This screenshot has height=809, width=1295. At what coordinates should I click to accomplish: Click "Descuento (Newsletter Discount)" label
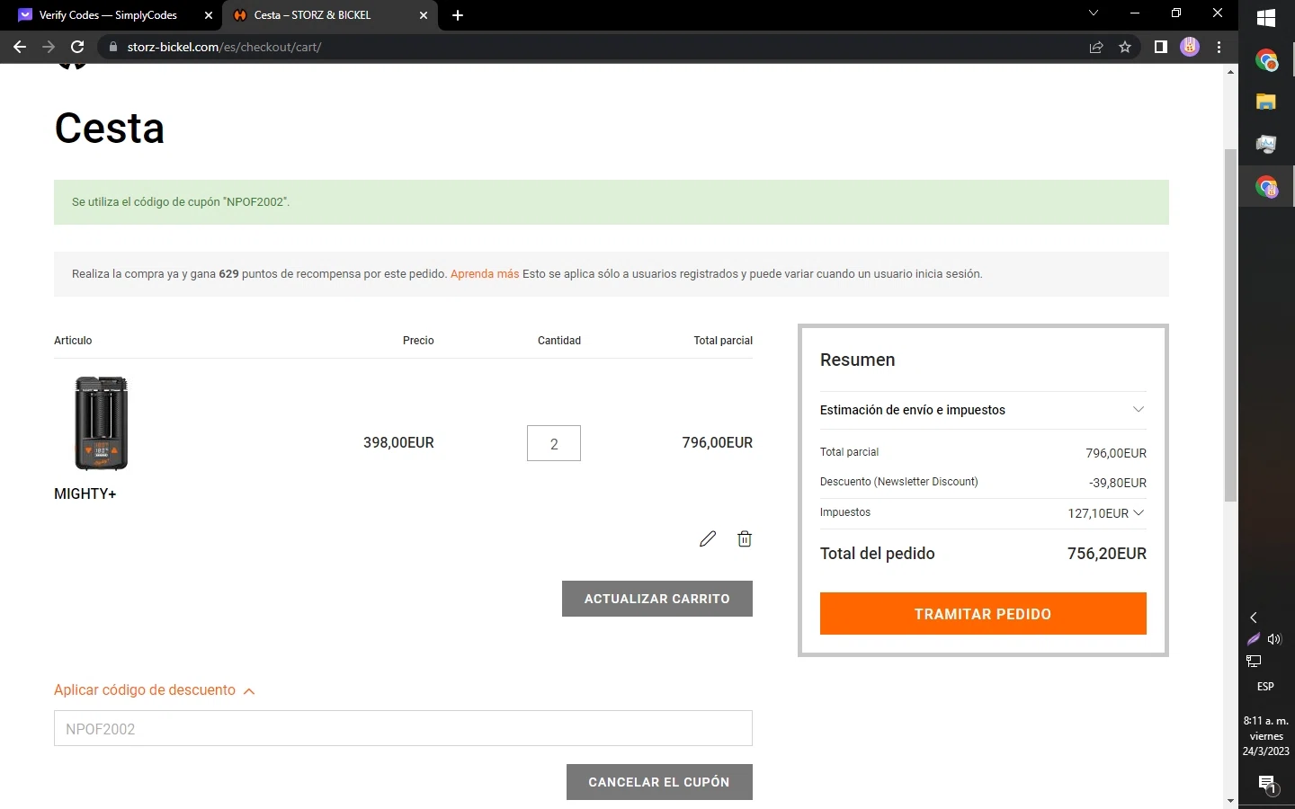pos(899,482)
